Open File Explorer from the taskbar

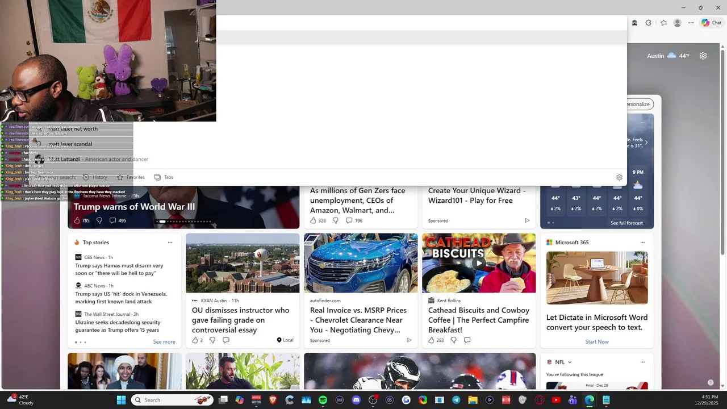coord(473,400)
